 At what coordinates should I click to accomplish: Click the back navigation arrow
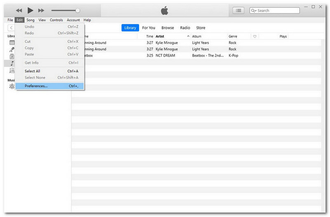11,28
